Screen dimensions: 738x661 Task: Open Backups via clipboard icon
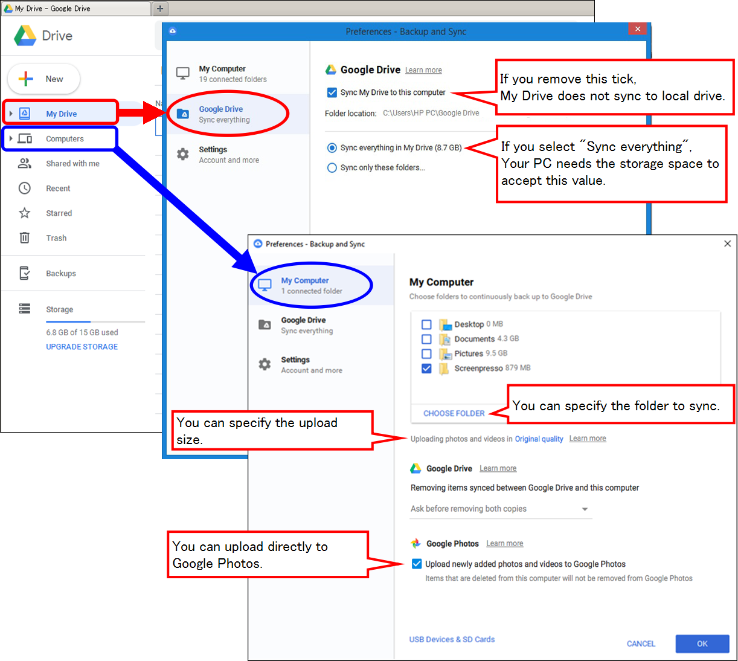coord(24,273)
